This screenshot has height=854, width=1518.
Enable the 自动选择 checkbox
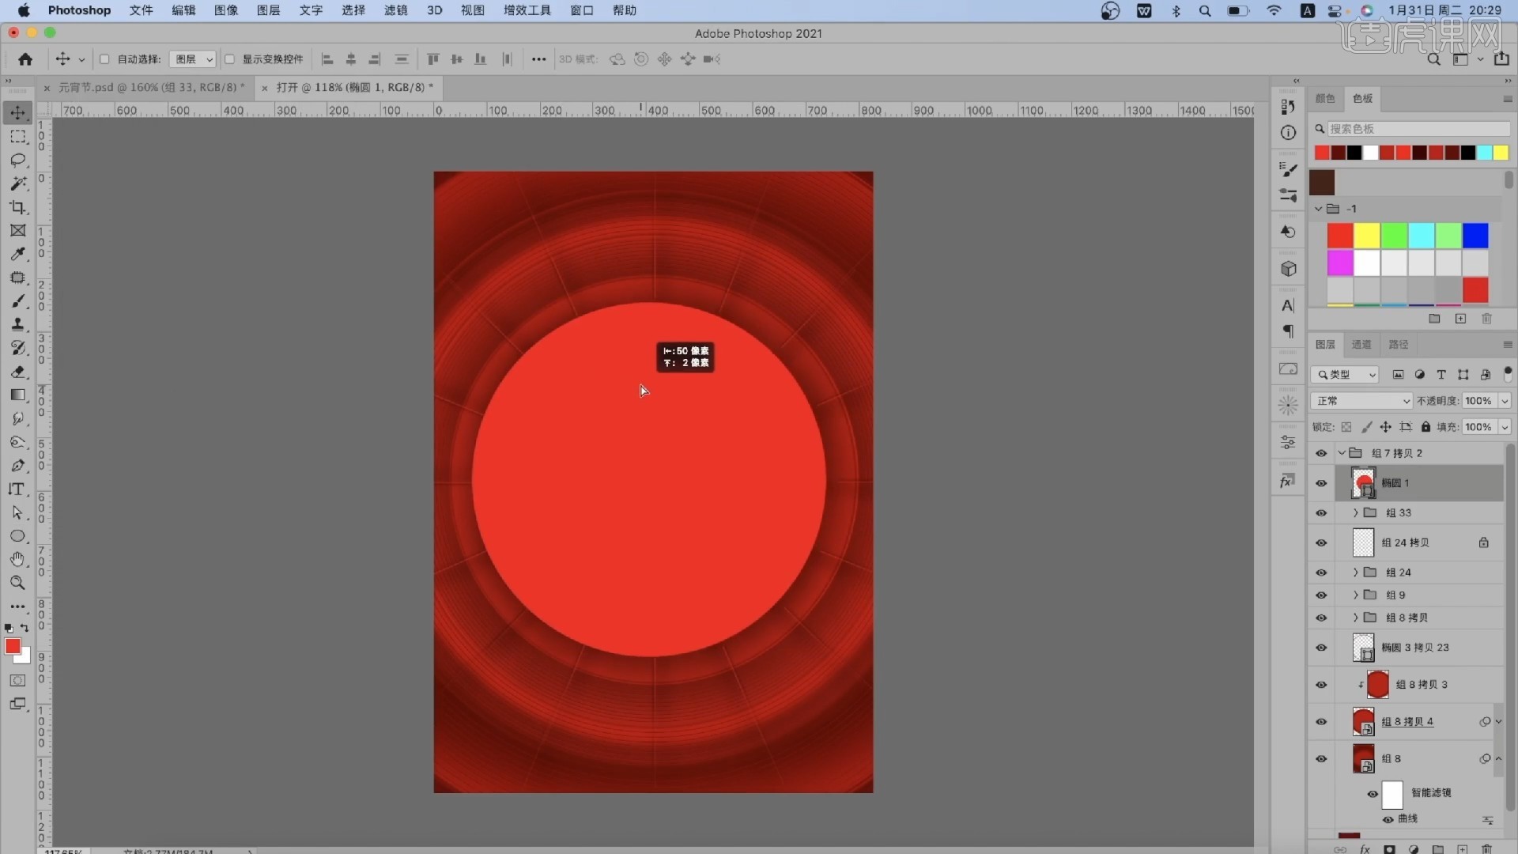pyautogui.click(x=104, y=59)
